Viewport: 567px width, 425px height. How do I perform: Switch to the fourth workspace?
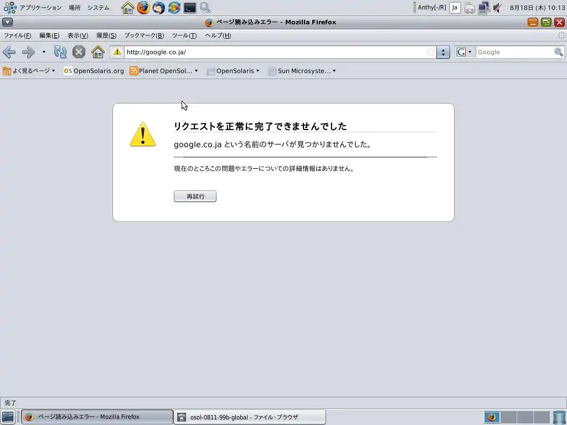tap(542, 417)
